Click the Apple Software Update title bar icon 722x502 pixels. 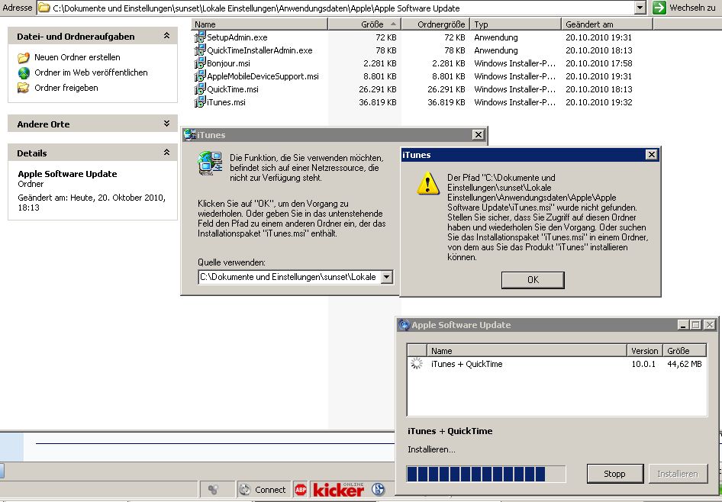click(x=404, y=325)
